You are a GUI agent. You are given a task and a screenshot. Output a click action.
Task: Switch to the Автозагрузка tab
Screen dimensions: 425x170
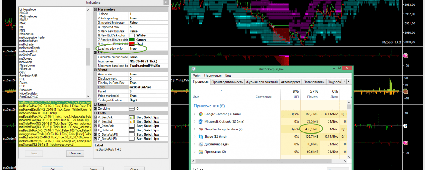290,82
